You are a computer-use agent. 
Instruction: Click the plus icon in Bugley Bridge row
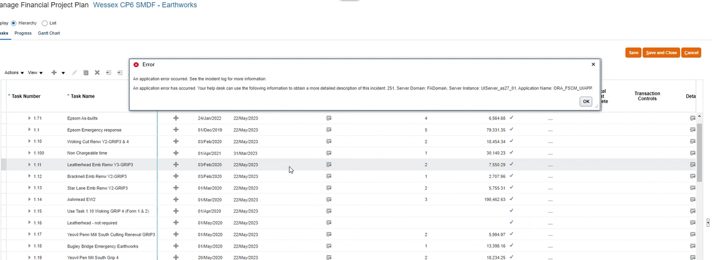click(x=175, y=246)
